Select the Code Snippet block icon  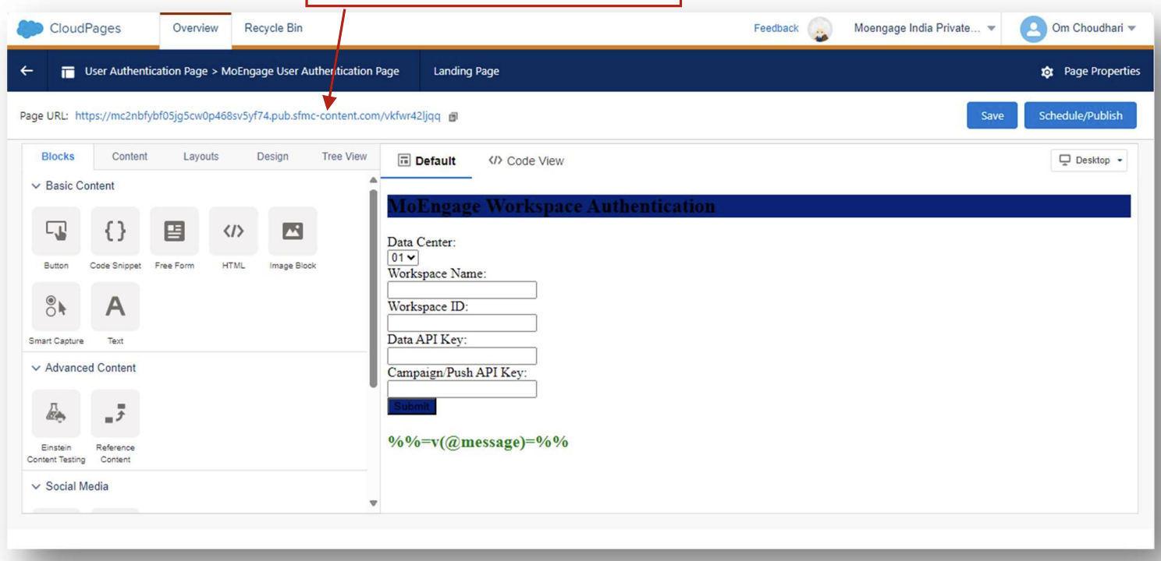(x=115, y=231)
